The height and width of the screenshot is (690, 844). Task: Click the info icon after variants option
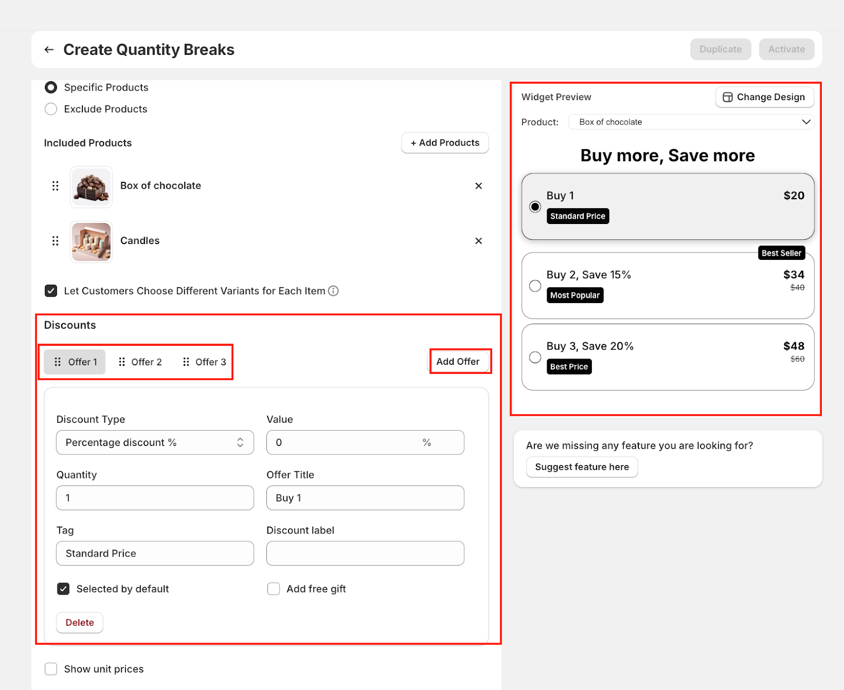pos(333,291)
